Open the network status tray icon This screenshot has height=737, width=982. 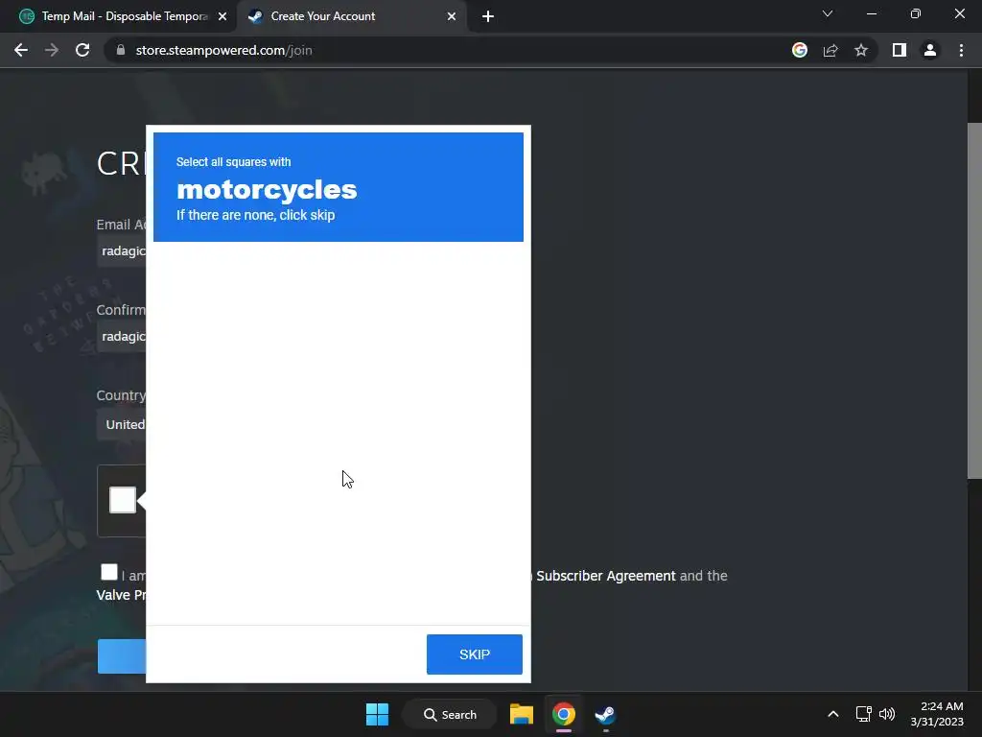(x=864, y=714)
